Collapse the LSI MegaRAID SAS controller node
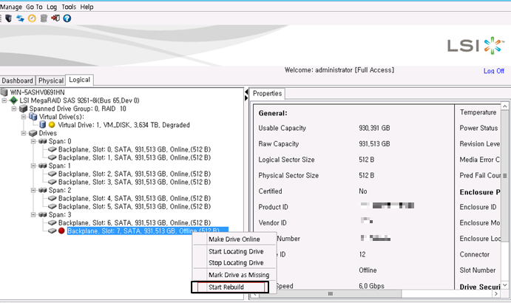511x303 pixels. coord(4,101)
